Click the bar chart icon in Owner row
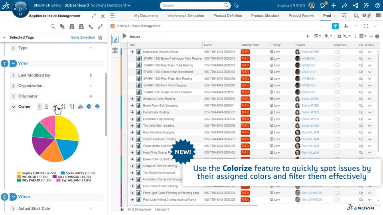Viewport: 383px width, 215px height. coord(80,107)
